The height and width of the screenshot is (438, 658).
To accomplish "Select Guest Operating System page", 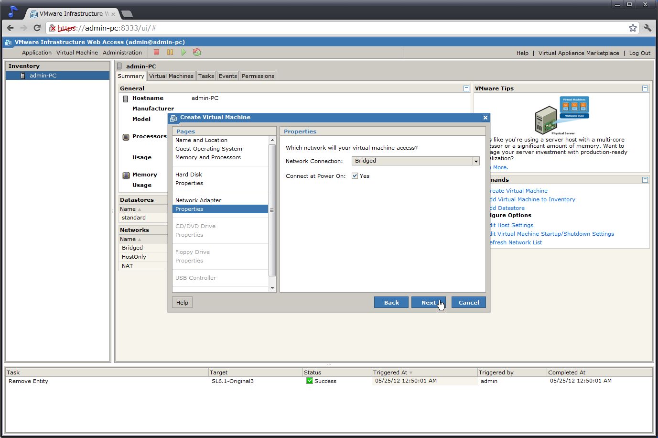I will (x=209, y=149).
